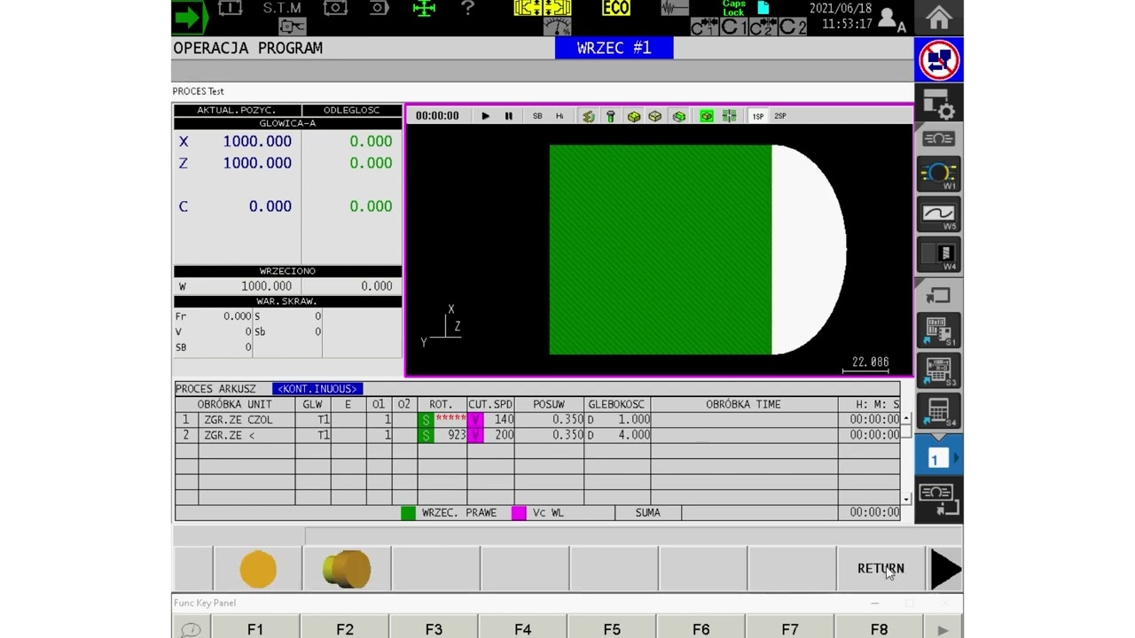
Task: Toggle the C1 channel indicator
Action: 734,27
